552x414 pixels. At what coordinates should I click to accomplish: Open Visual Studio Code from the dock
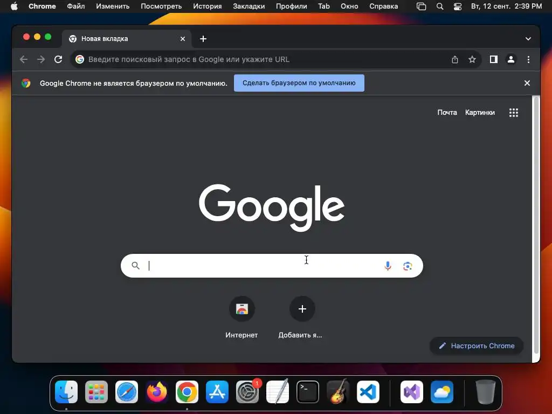pos(368,392)
